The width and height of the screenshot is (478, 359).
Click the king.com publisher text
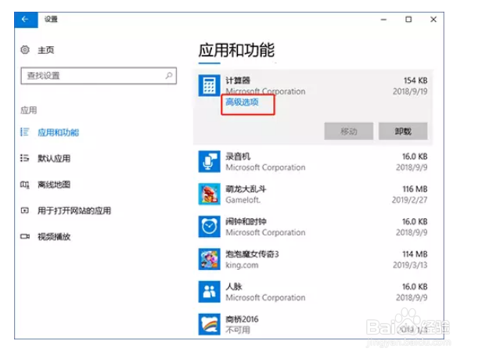pyautogui.click(x=242, y=265)
